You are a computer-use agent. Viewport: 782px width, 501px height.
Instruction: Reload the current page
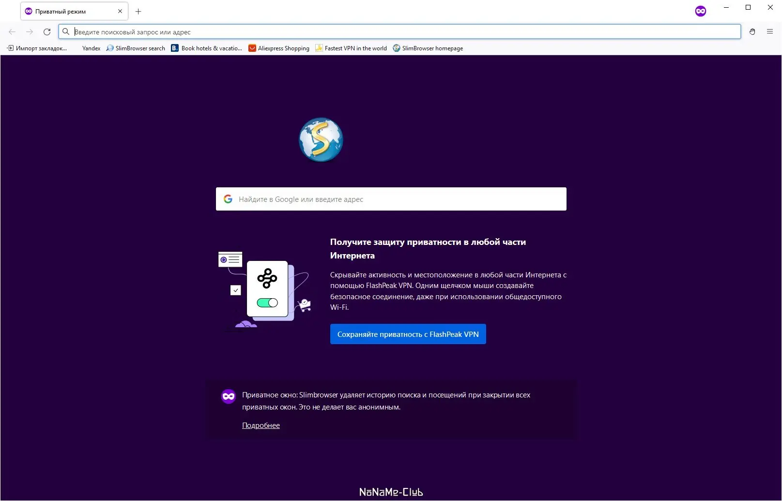click(x=47, y=32)
